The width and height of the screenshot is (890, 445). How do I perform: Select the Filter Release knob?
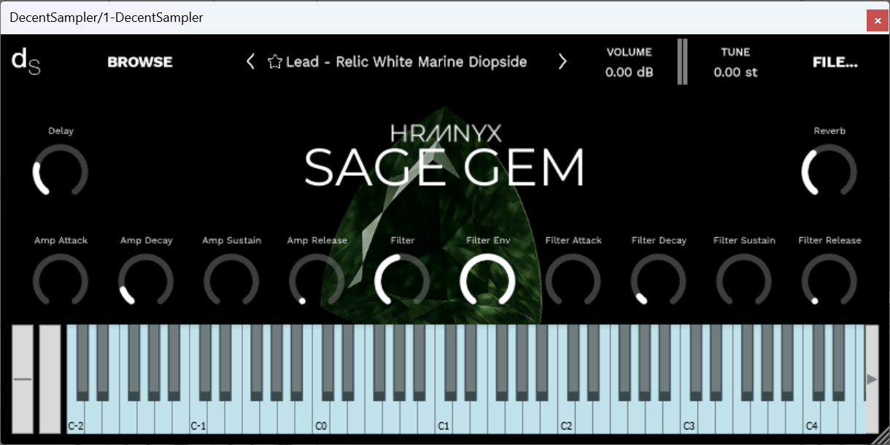click(x=829, y=281)
